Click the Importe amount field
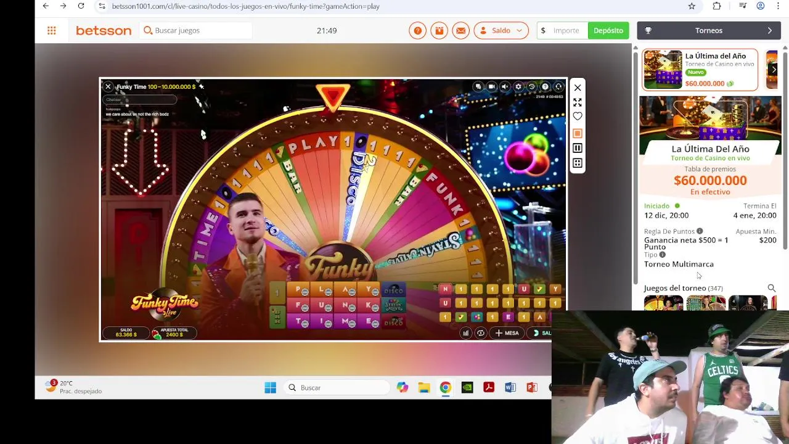 (563, 30)
